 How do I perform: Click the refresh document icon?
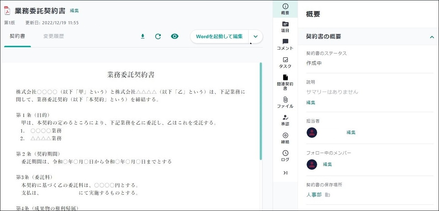pyautogui.click(x=158, y=36)
